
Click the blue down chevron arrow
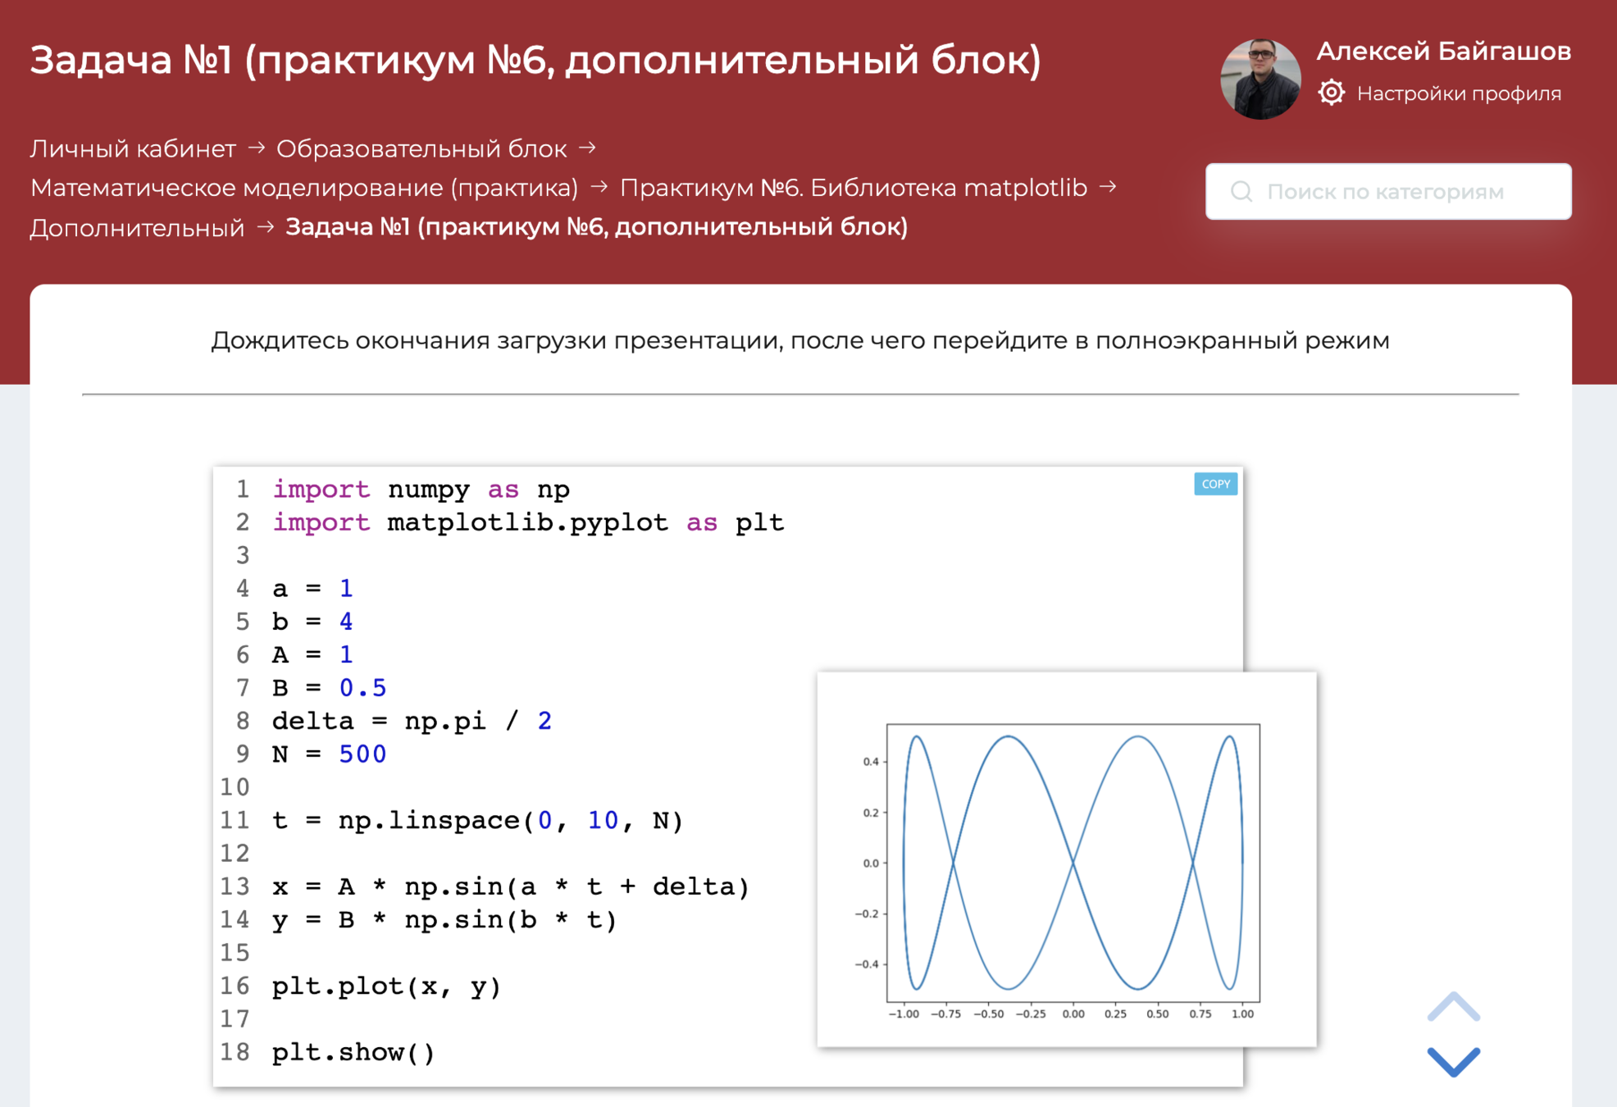[1453, 1061]
